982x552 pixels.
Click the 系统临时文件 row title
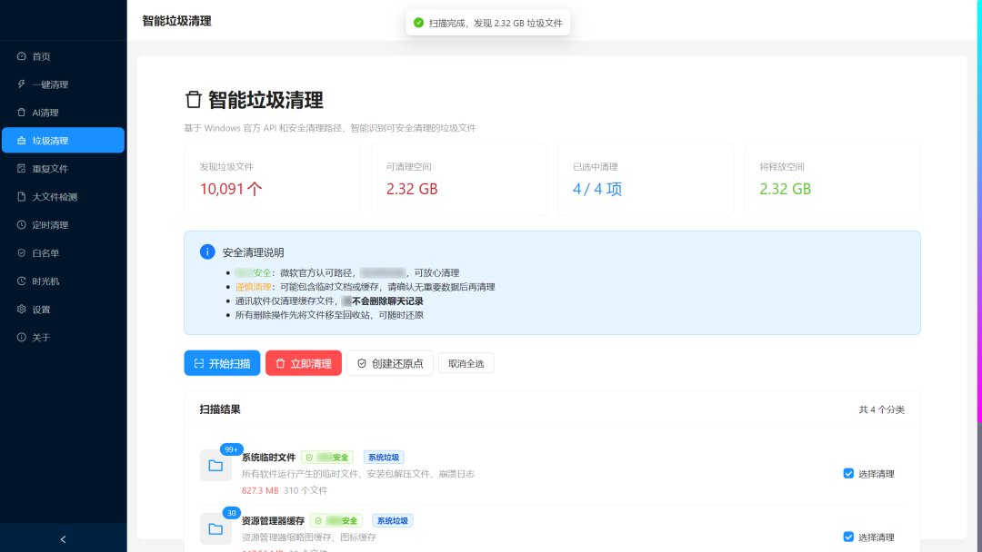(x=268, y=458)
